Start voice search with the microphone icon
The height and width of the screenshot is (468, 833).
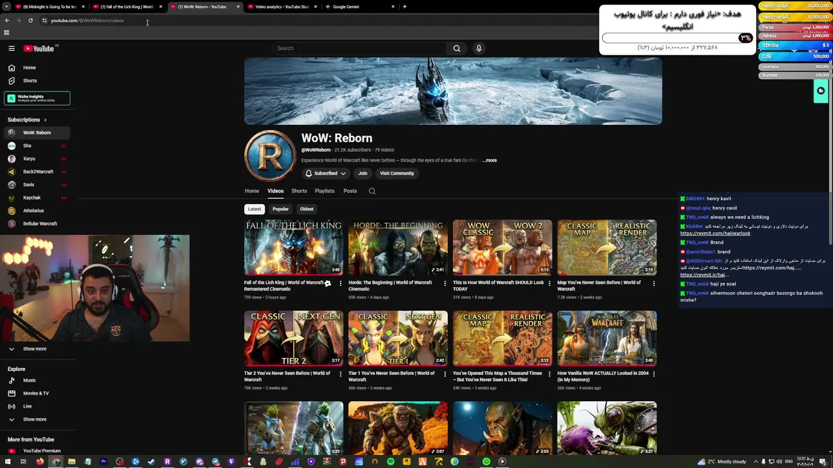(x=479, y=48)
